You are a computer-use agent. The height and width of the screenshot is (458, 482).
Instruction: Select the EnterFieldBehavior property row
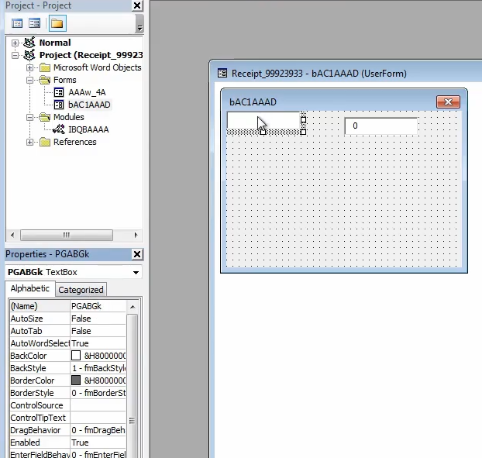click(x=67, y=454)
